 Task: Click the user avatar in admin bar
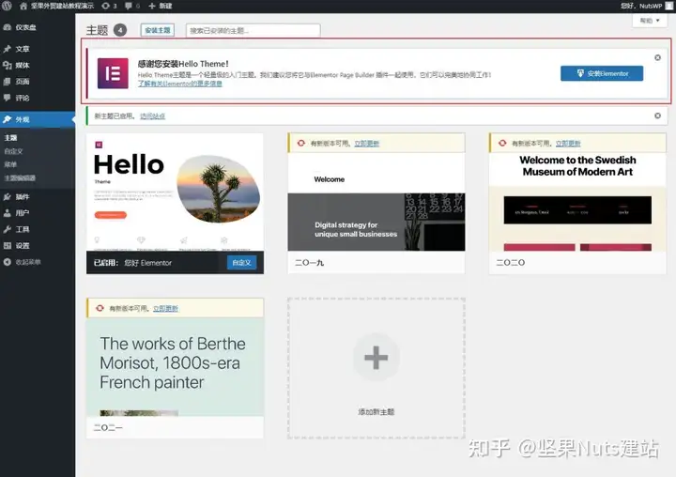(669, 6)
